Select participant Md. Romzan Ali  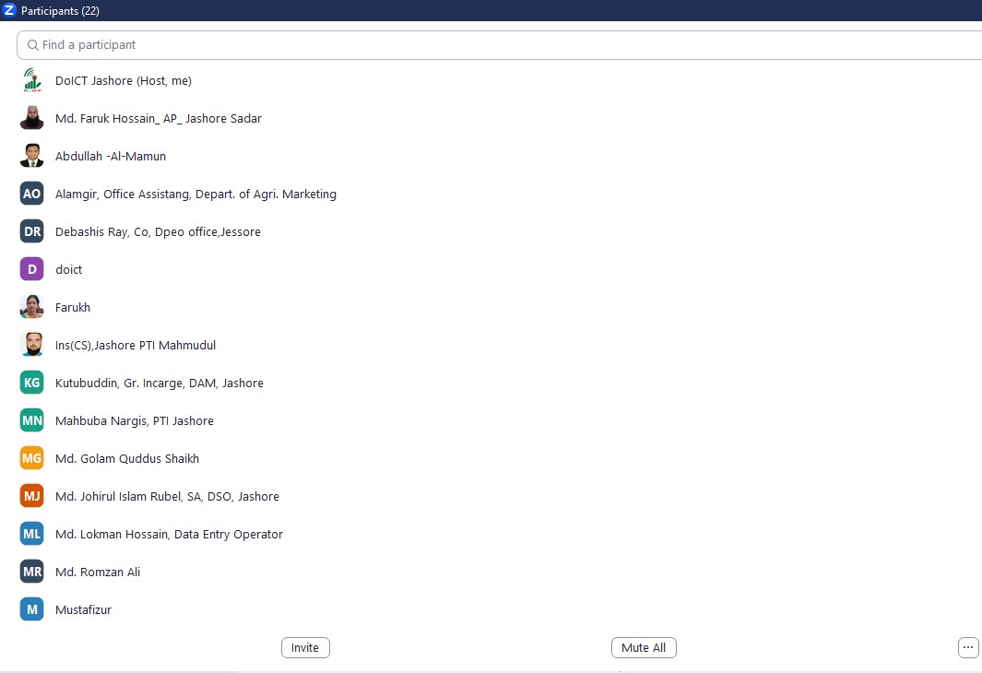click(98, 572)
